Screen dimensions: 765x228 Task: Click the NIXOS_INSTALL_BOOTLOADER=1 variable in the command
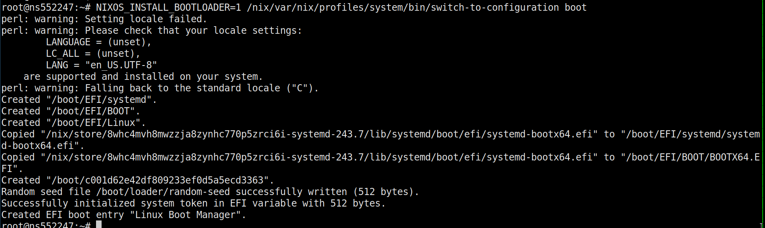(x=168, y=8)
